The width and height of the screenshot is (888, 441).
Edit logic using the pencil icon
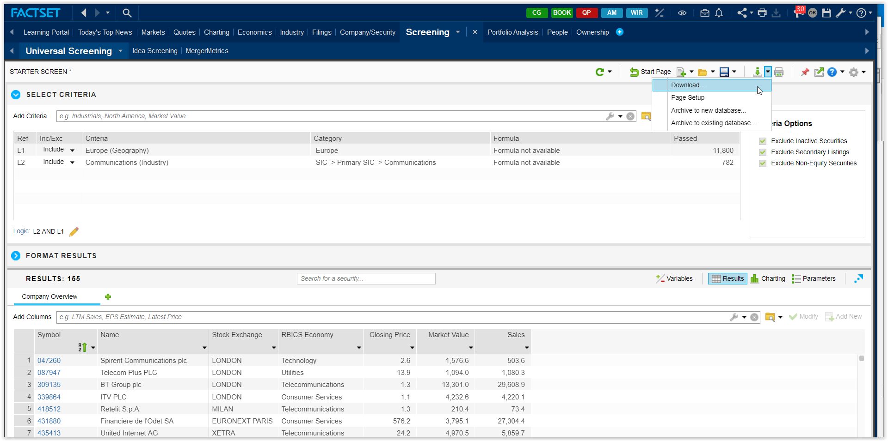[74, 231]
